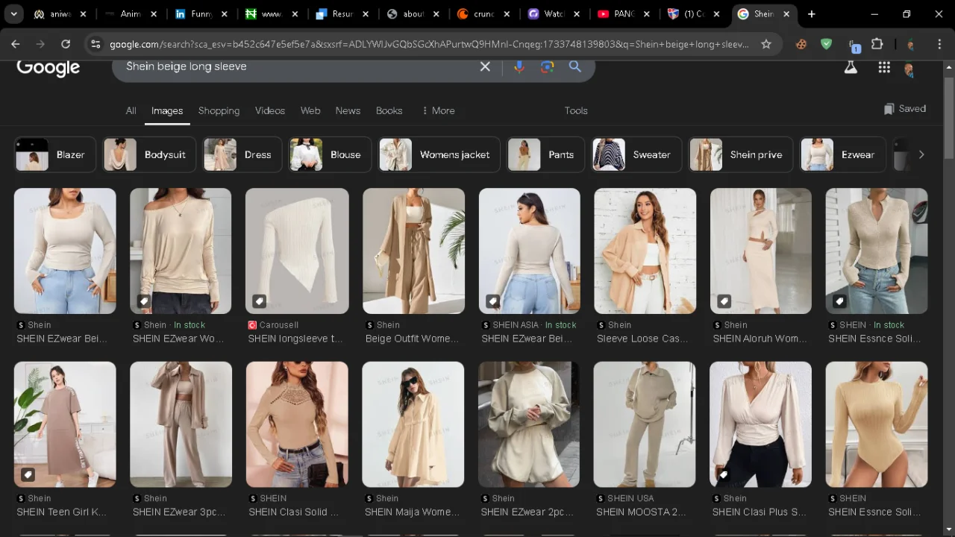Switch to the crunchyroll browser tab
Screen dimensions: 955x537
tap(483, 13)
